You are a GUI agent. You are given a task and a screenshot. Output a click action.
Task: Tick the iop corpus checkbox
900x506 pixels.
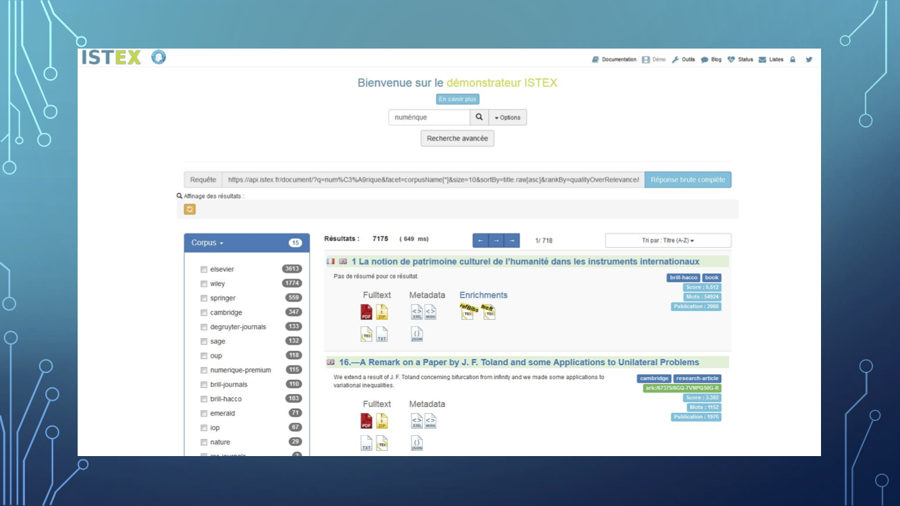point(204,428)
